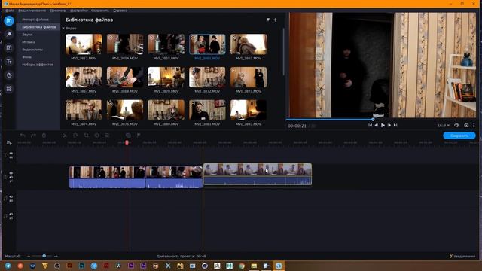
Task: Play the preview video
Action: point(383,126)
